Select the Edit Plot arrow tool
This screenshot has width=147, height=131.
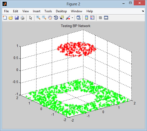coord(31,18)
